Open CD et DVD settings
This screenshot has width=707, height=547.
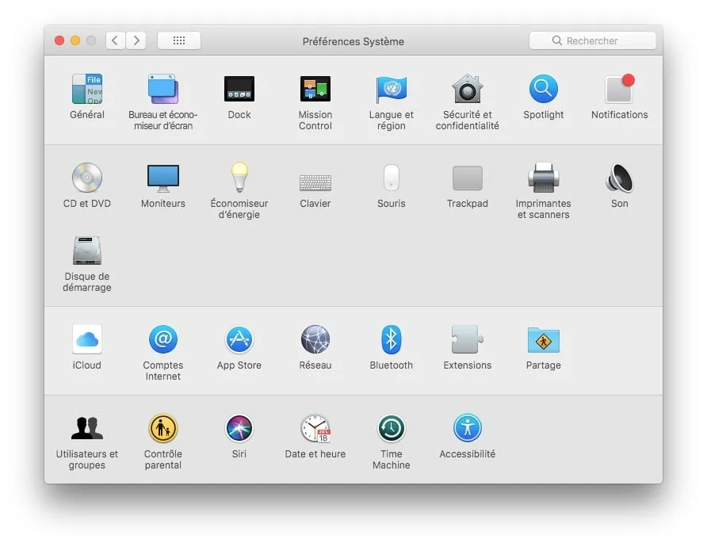(87, 178)
